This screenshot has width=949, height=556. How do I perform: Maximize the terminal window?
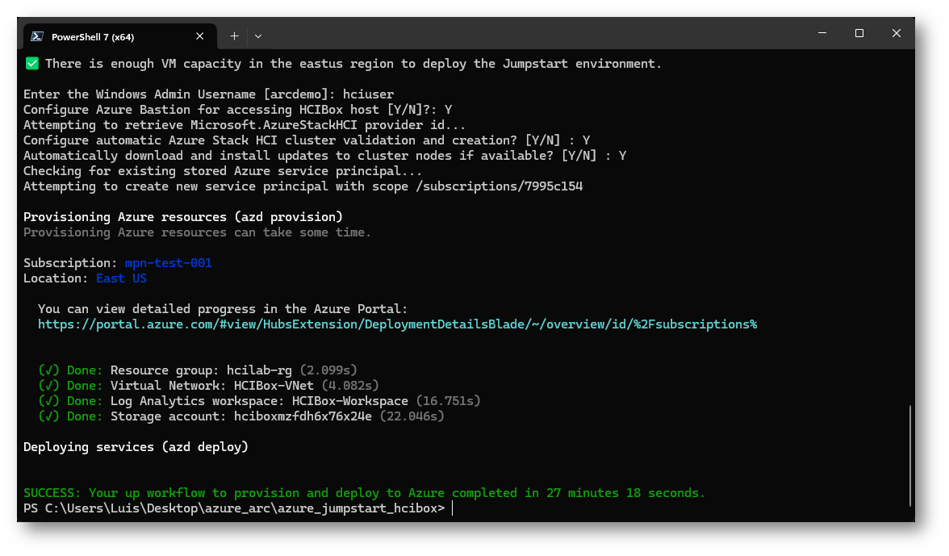(859, 34)
